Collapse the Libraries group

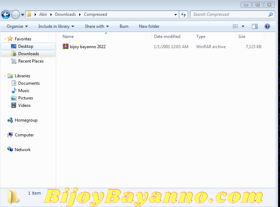click(x=5, y=76)
